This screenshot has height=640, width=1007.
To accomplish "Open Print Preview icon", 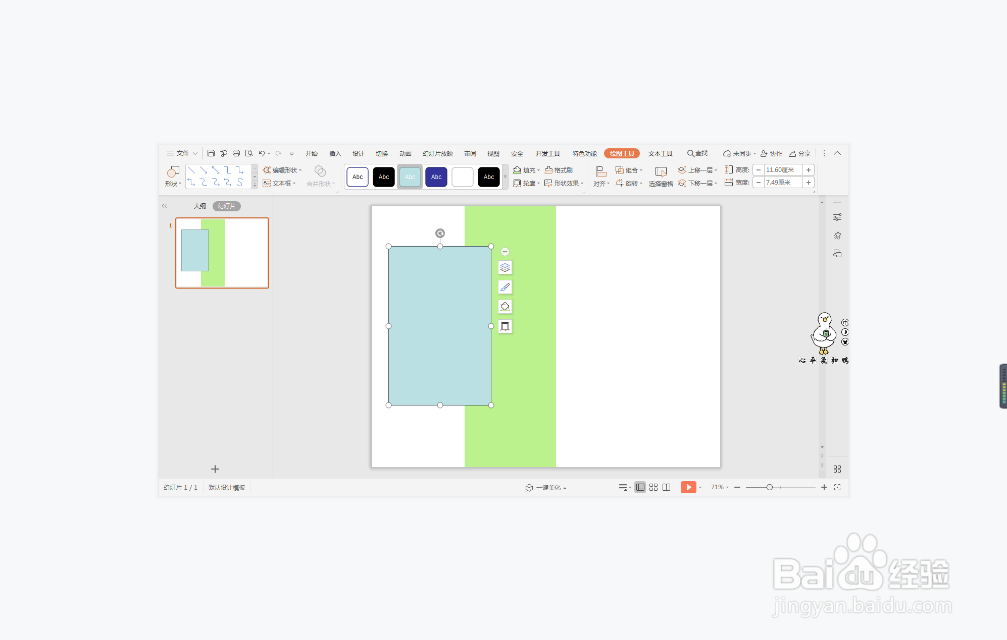I will (x=249, y=153).
